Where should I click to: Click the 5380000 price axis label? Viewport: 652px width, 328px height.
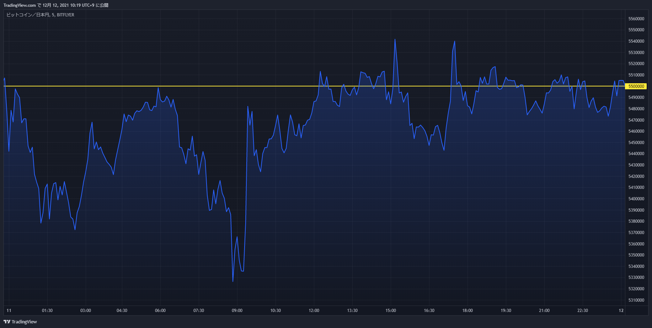point(636,221)
